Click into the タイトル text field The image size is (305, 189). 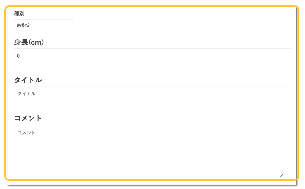(x=152, y=94)
